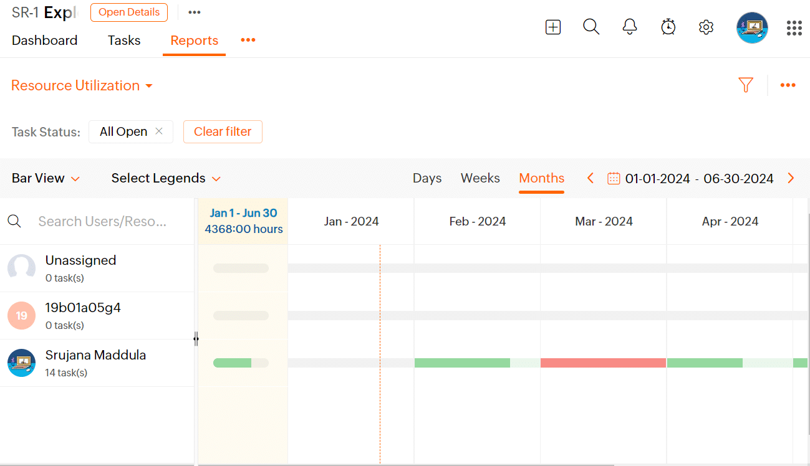Click Srujana's green February utilization bar

click(462, 363)
